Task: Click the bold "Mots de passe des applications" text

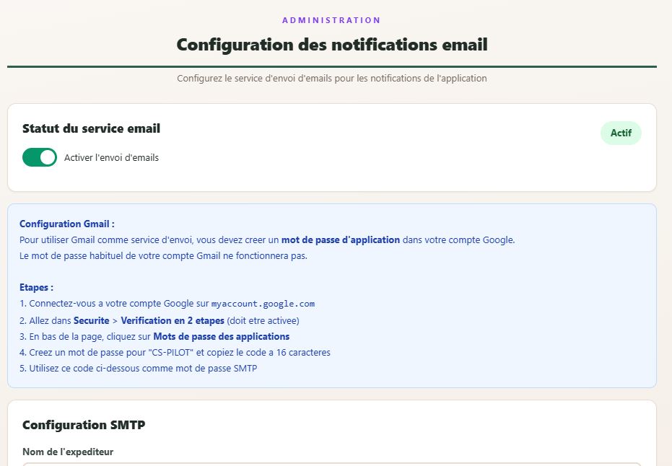Action: tap(222, 336)
